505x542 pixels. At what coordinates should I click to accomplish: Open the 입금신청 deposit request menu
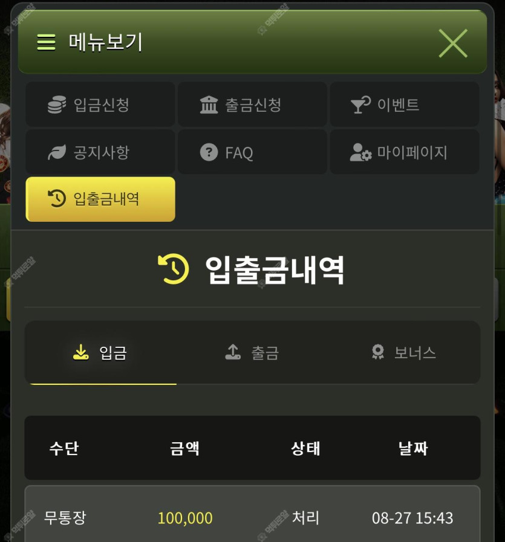100,105
